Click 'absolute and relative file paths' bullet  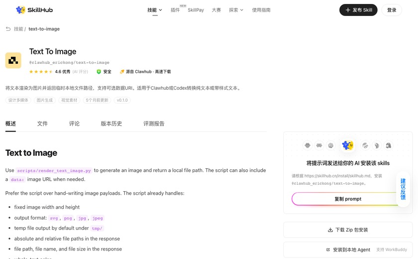(x=67, y=239)
